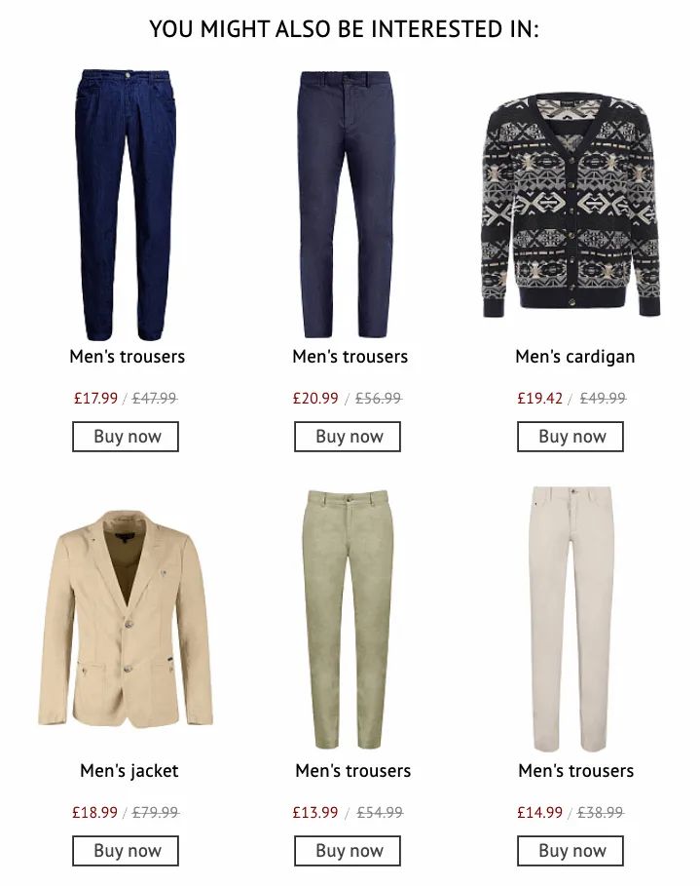Open the dark blue corduroy trousers image
Screen dimensions: 700x886
click(x=127, y=205)
